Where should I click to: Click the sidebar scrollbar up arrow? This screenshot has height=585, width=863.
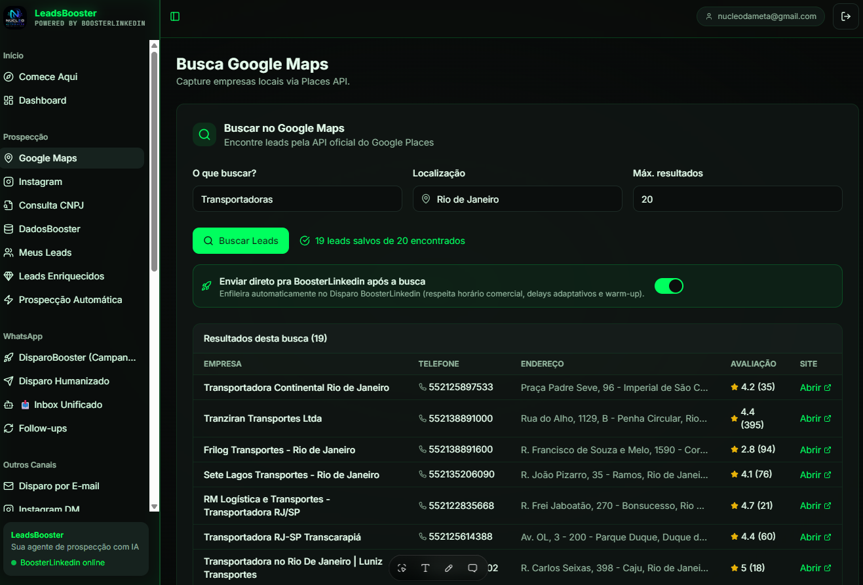[155, 45]
